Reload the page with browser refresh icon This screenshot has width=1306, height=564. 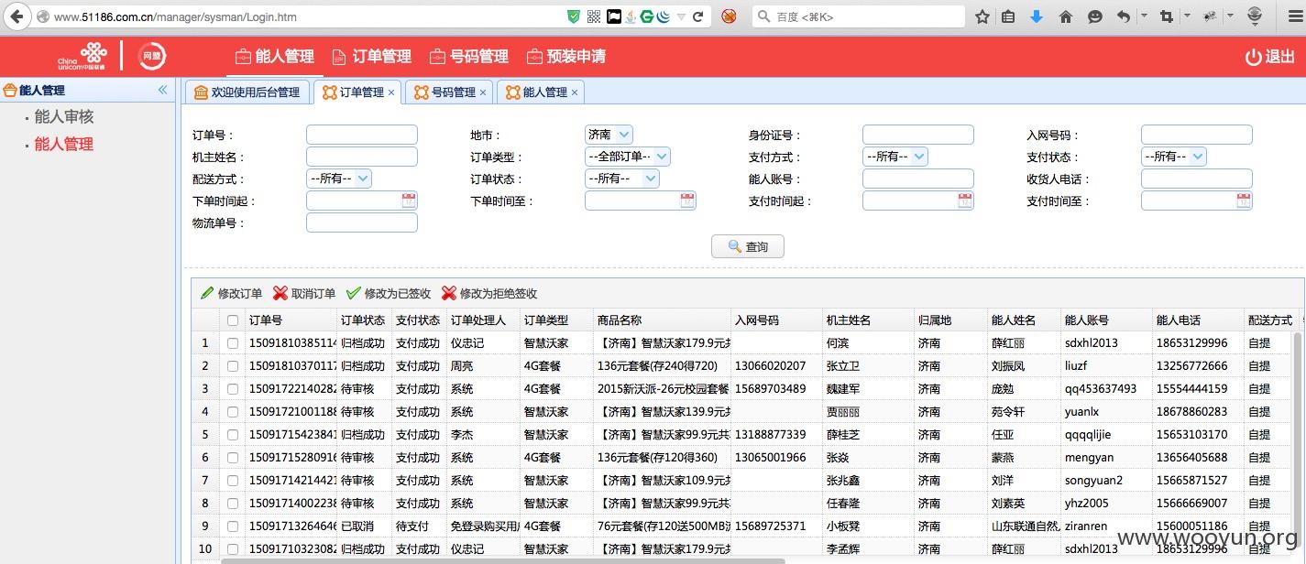click(697, 16)
